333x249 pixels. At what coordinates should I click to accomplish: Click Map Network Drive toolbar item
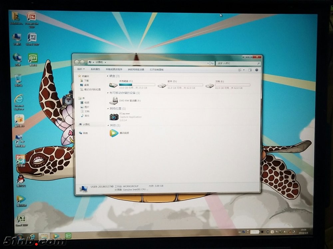tap(136, 70)
